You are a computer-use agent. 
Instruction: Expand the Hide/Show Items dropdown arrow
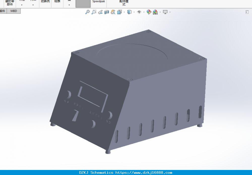(144, 12)
